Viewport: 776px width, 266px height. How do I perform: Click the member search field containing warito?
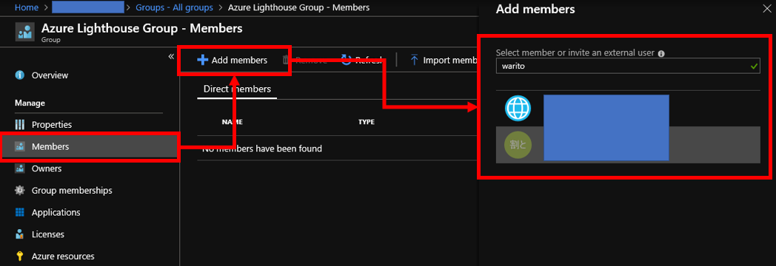(x=628, y=66)
